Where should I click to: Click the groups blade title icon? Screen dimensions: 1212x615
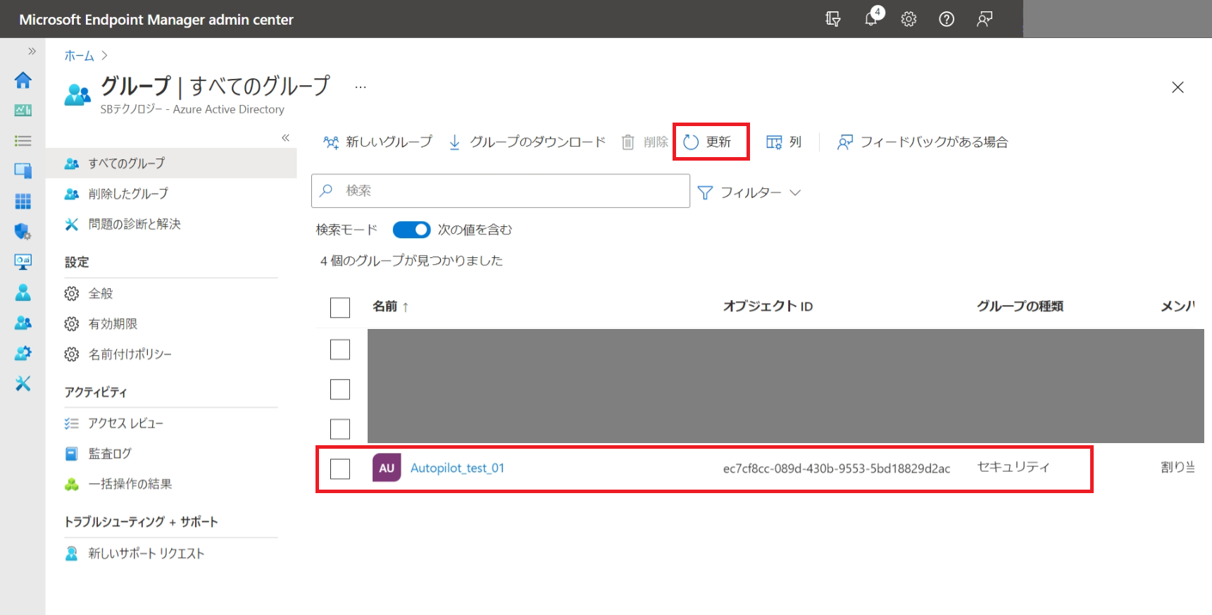[x=77, y=94]
